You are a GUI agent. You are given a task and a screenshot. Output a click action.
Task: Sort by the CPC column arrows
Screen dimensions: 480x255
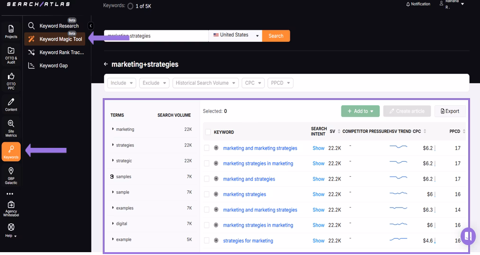pos(425,131)
